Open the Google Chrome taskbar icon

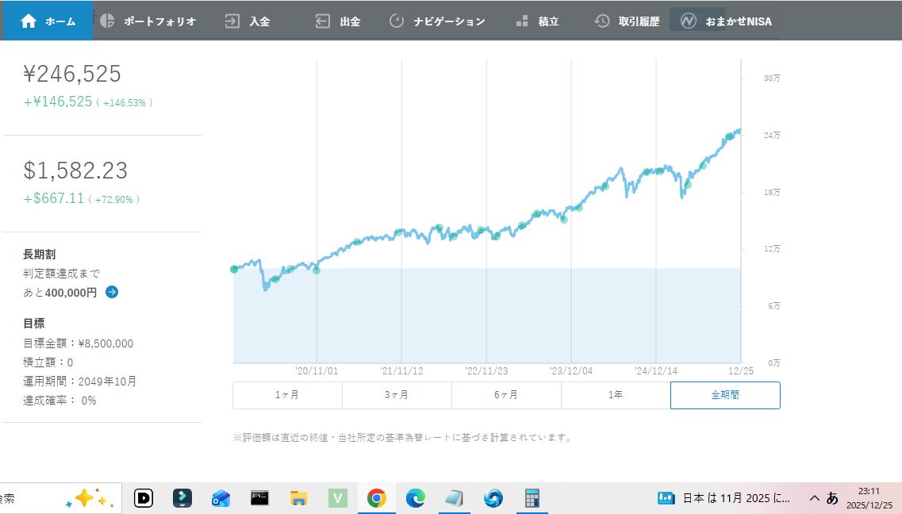(376, 498)
